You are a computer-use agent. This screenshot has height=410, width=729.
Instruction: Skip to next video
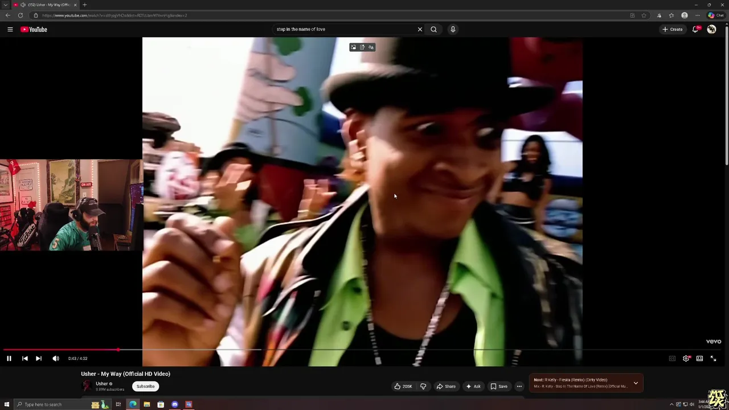(38, 358)
